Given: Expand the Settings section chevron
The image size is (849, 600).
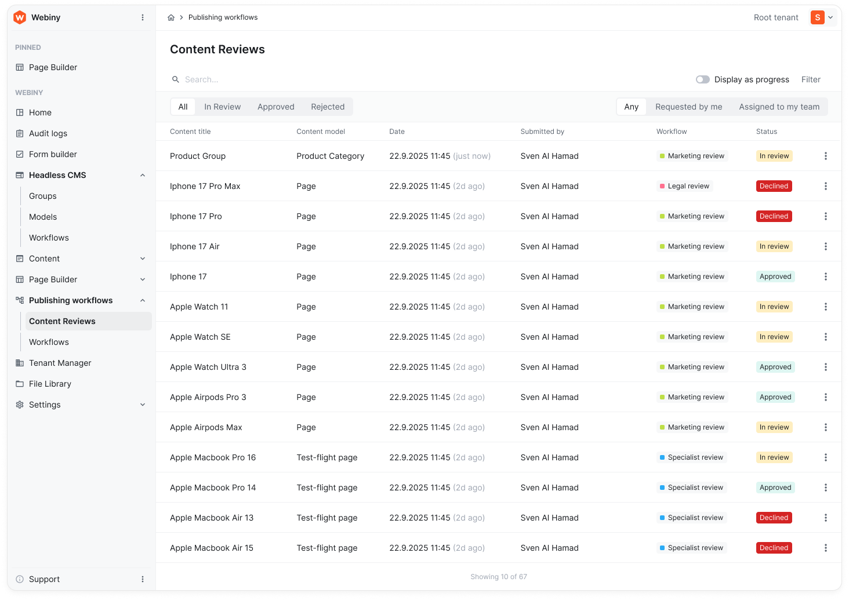Looking at the screenshot, I should (143, 405).
